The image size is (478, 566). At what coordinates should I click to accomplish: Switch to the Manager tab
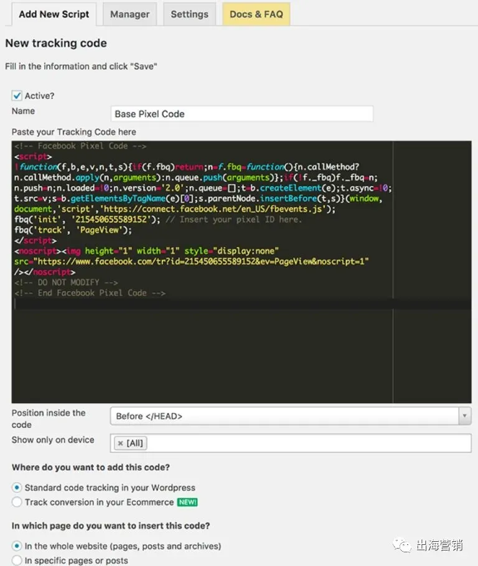pyautogui.click(x=129, y=14)
